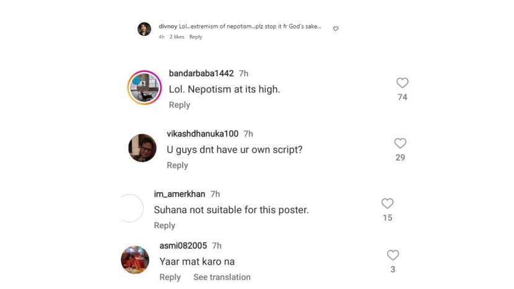
Task: Open the vikashdhanuka100 username link
Action: (x=203, y=133)
